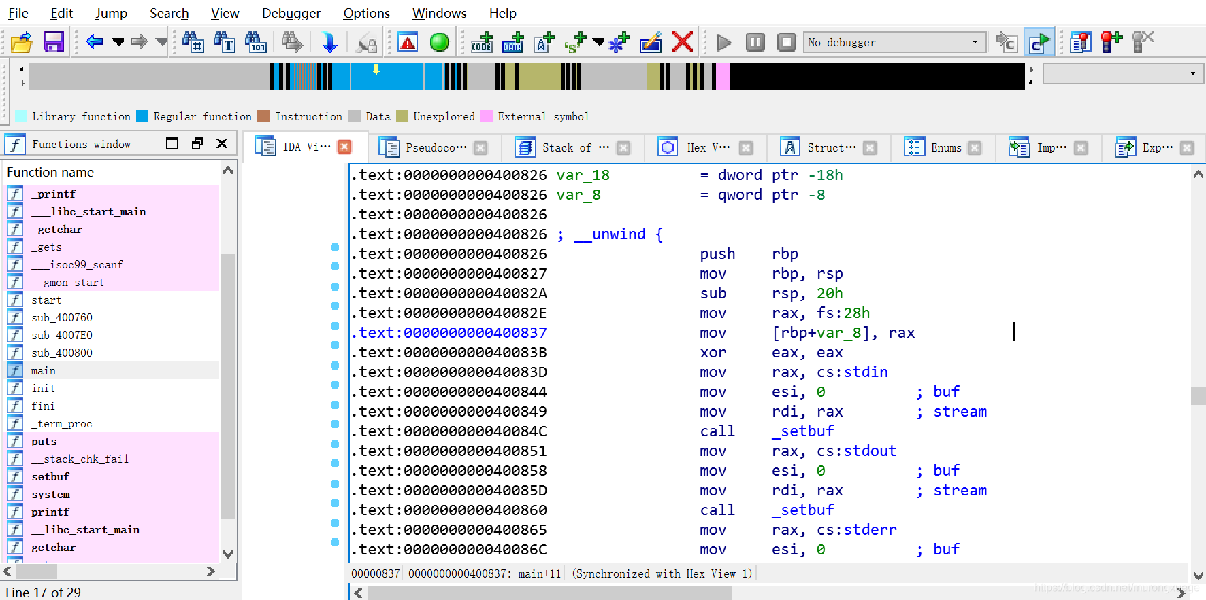This screenshot has width=1206, height=600.
Task: Click binoculars text search icon
Action: pyautogui.click(x=225, y=42)
